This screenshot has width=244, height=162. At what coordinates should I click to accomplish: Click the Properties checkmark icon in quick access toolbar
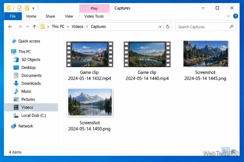(19, 8)
